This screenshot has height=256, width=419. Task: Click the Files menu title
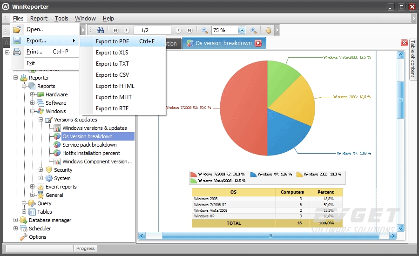tap(18, 19)
